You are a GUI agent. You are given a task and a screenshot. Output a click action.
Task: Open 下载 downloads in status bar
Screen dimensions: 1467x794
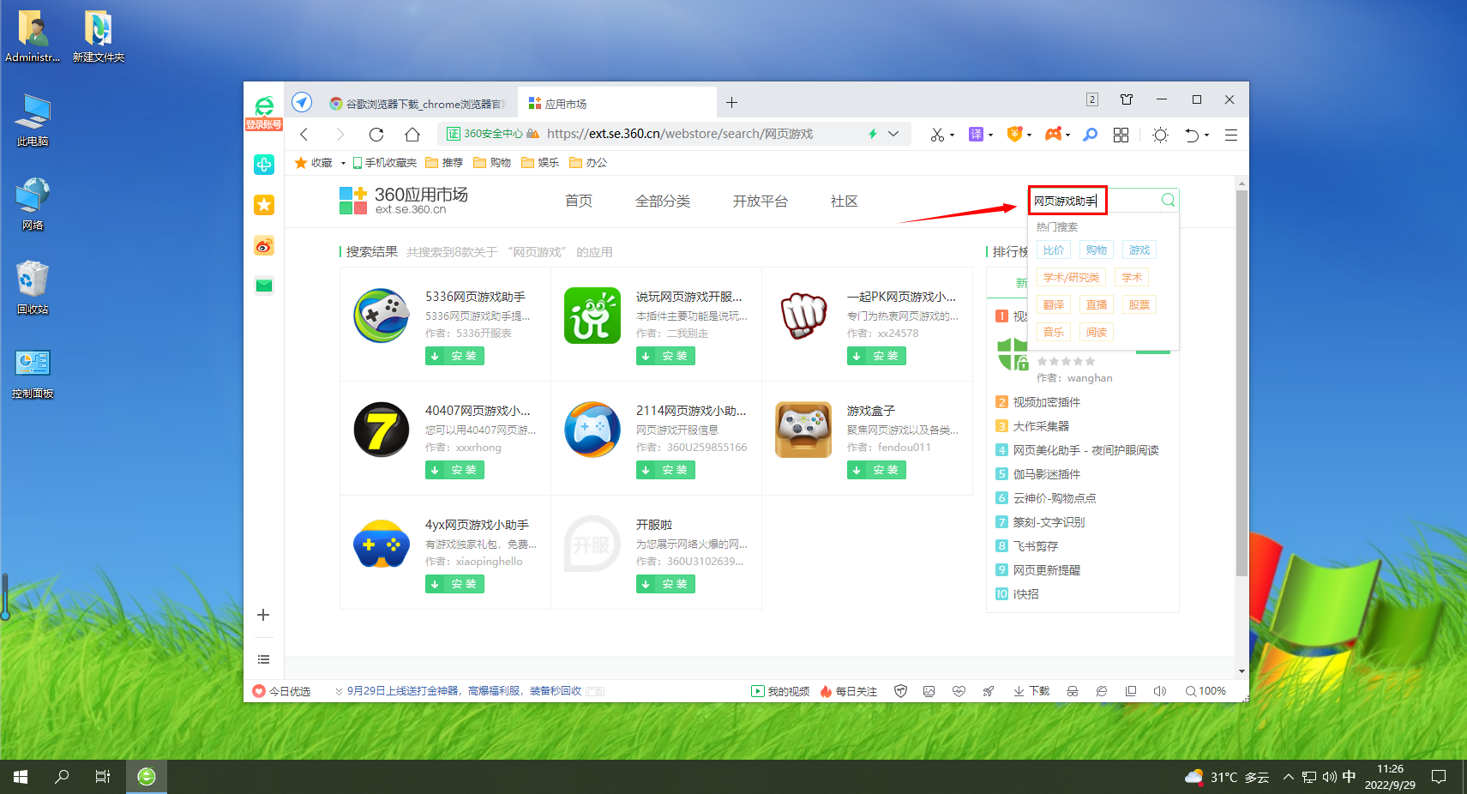[1031, 691]
